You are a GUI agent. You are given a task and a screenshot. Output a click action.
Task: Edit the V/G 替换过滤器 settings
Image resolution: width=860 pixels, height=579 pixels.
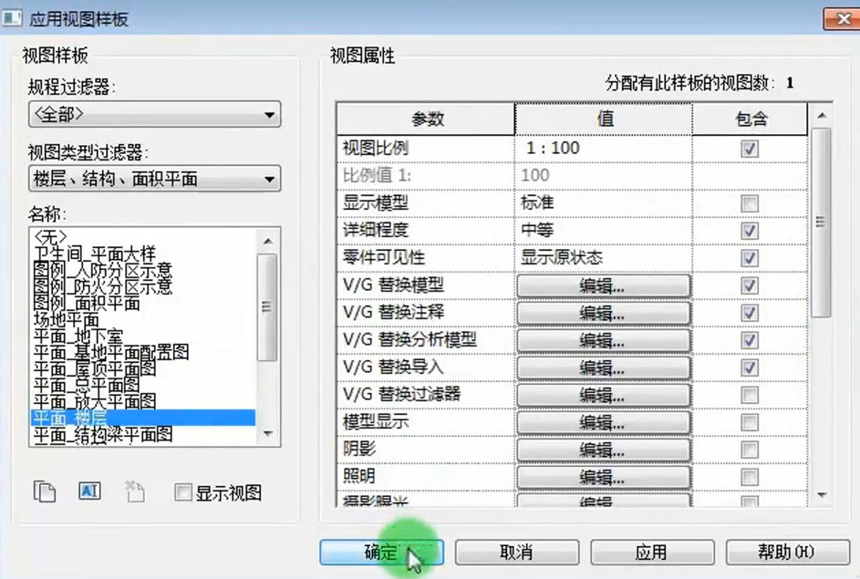[604, 396]
